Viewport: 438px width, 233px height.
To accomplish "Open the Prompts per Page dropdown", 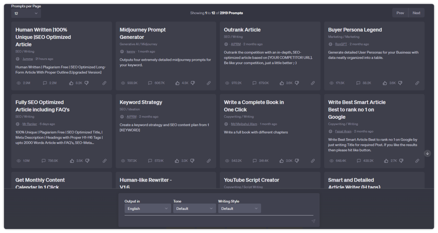I will pyautogui.click(x=26, y=13).
